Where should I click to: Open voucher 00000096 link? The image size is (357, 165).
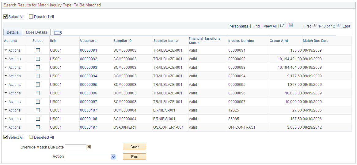click(x=89, y=93)
